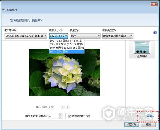Select 16:9 宽尺寸 (102 × 181 毫米) option
The height and width of the screenshot is (130, 160).
click(x=67, y=48)
